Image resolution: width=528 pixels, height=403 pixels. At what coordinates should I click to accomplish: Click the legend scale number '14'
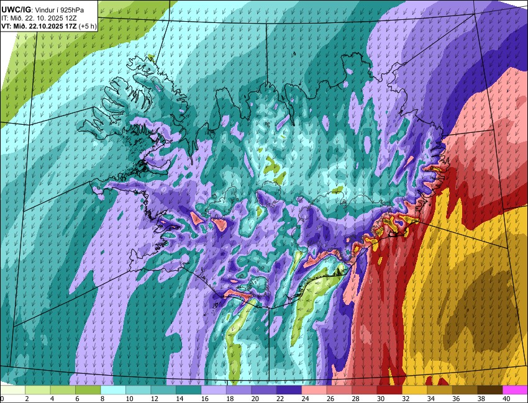[179, 399]
